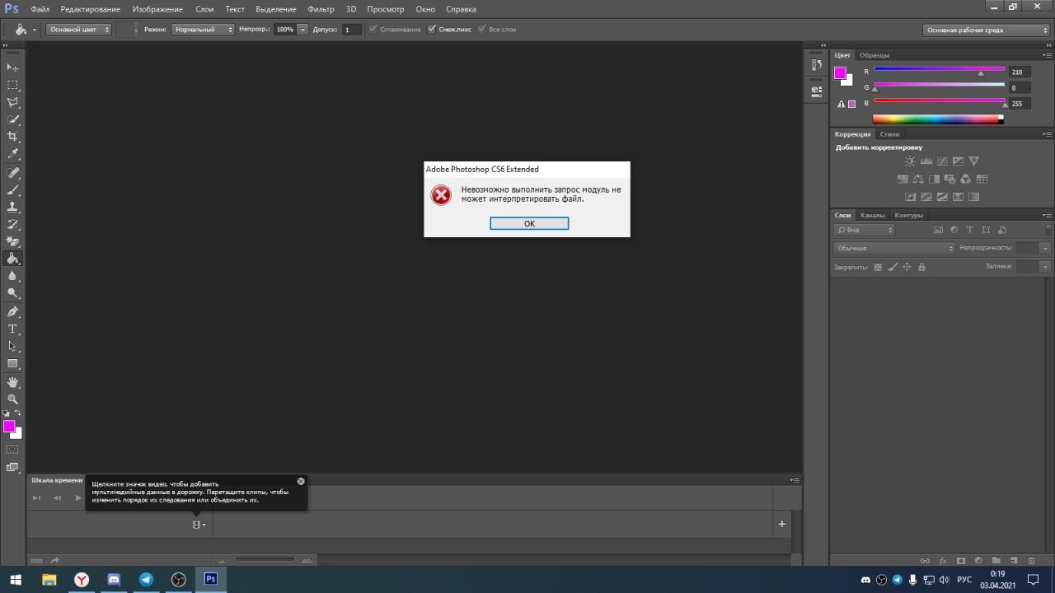Switch to the 'Образцы' tab
Image resolution: width=1055 pixels, height=593 pixels.
(x=874, y=55)
